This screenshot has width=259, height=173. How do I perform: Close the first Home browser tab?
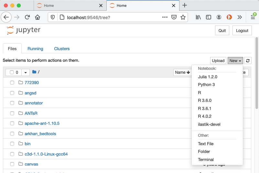(x=101, y=5)
